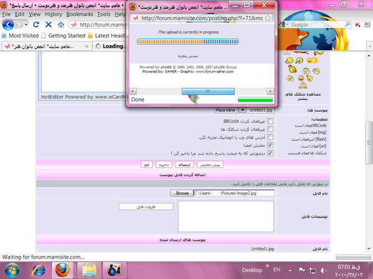The image size is (373, 279).
Task: Insert the double-face kissing smiley
Action: coord(312,61)
